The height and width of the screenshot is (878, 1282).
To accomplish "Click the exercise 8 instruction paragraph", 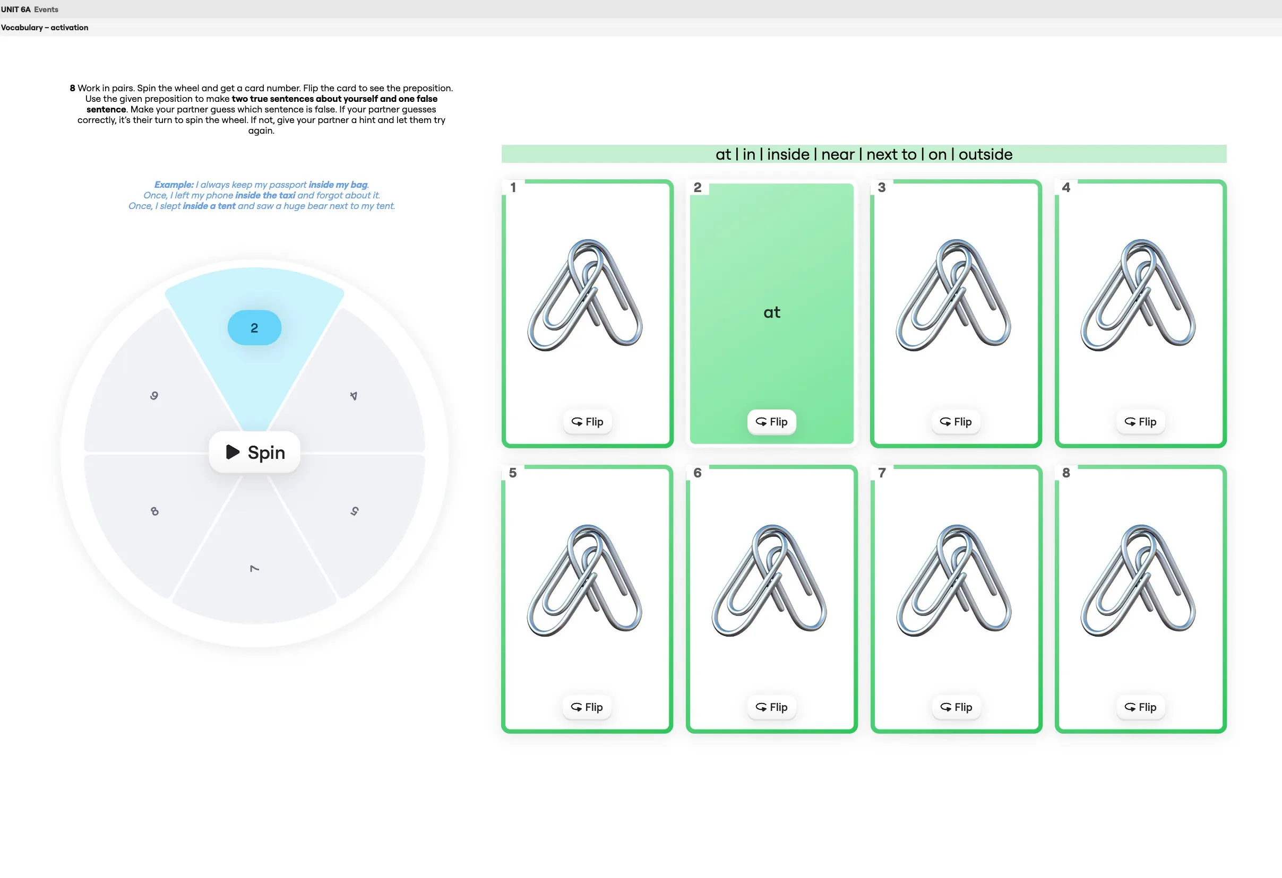I will pyautogui.click(x=262, y=109).
